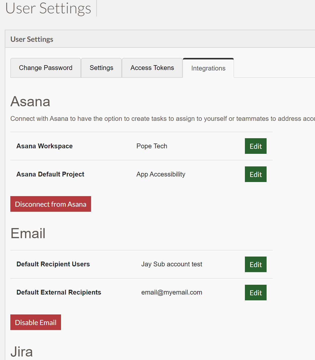The width and height of the screenshot is (315, 360).
Task: Click the Default Recipient Users label
Action: [53, 264]
